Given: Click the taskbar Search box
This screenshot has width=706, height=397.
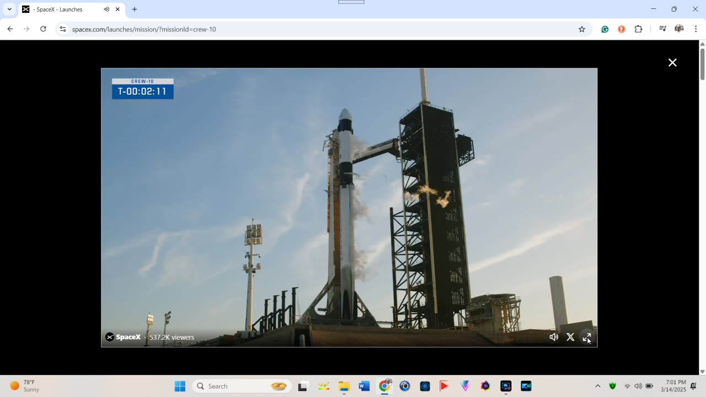Looking at the screenshot, I should point(242,386).
